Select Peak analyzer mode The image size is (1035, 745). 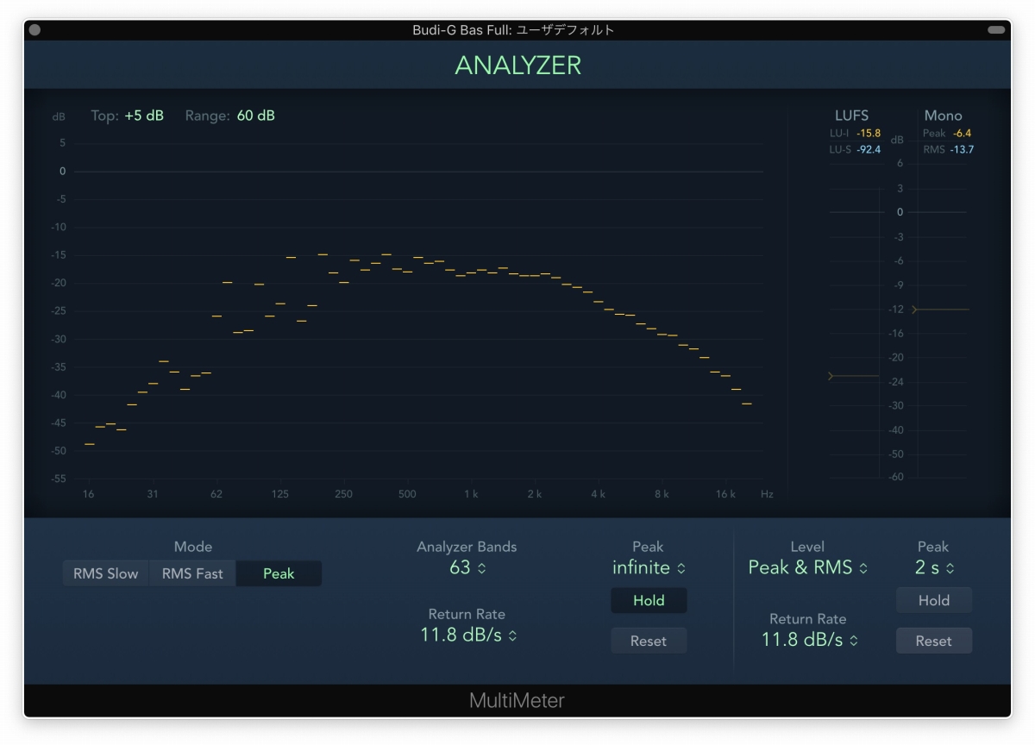(278, 573)
